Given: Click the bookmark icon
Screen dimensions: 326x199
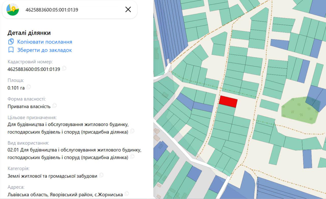Looking at the screenshot, I should click(x=11, y=50).
